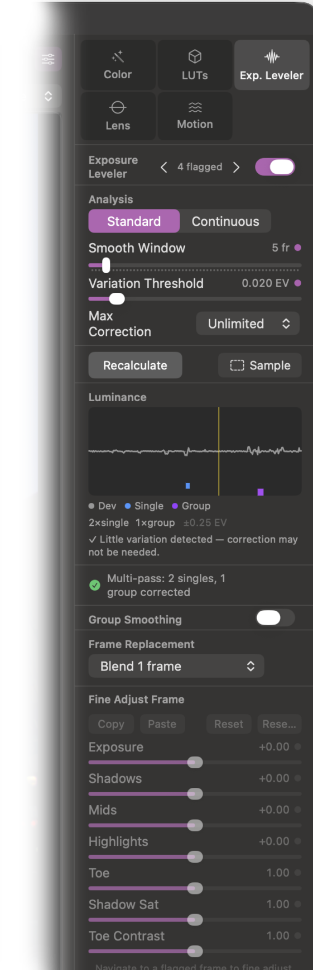Click the Recalculate button
The width and height of the screenshot is (313, 970).
click(135, 365)
